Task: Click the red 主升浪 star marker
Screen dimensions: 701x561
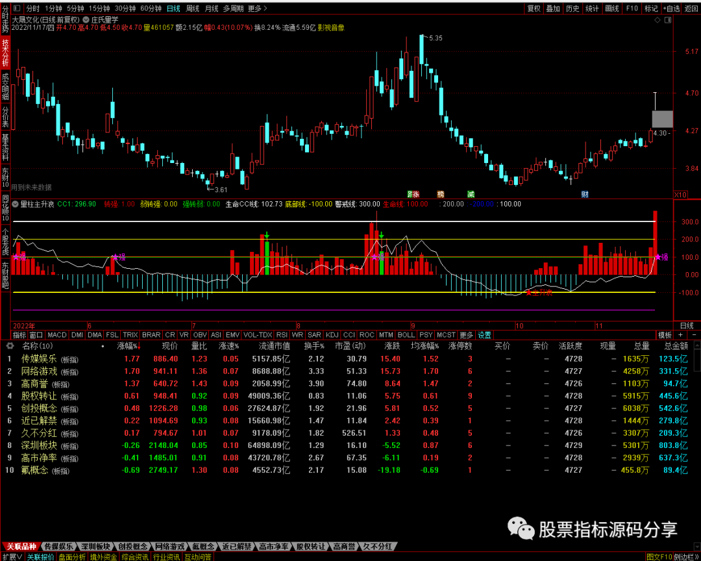Action: (529, 293)
